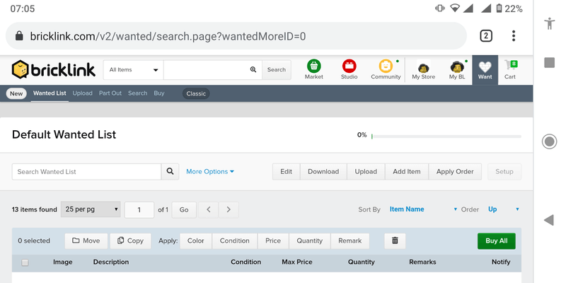Viewport: 566px width, 283px height.
Task: Click the green Buy All button
Action: point(497,241)
